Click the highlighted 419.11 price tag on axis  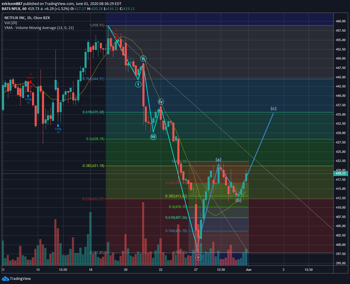340,173
